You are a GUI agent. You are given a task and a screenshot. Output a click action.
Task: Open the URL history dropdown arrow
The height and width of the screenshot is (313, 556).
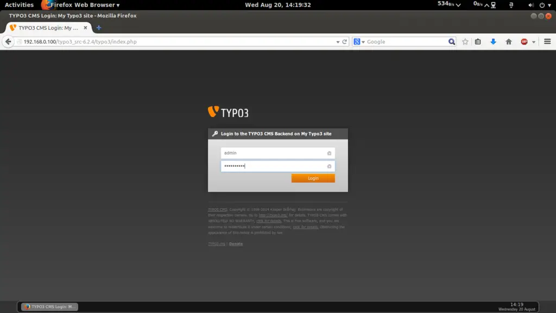338,42
